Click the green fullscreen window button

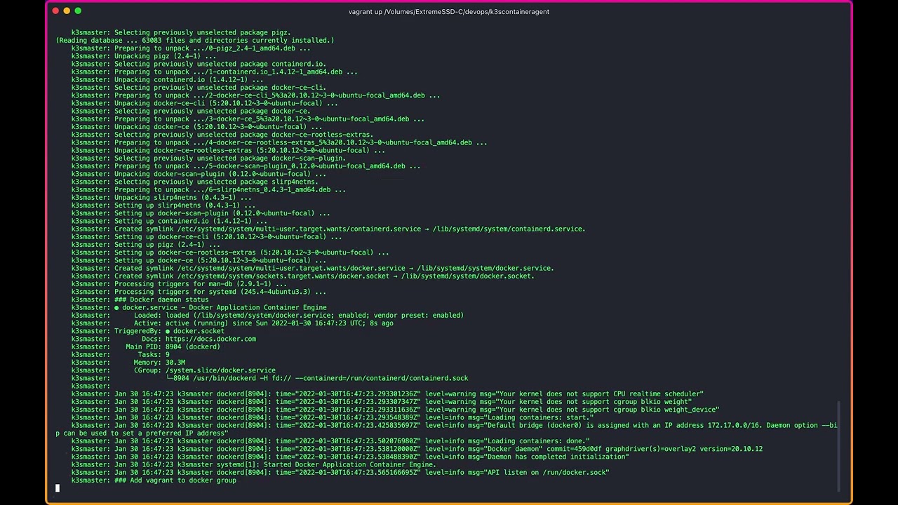pos(78,11)
